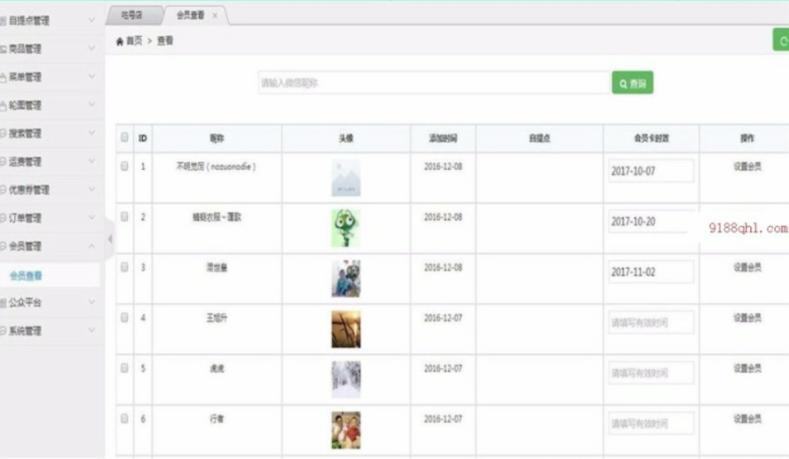This screenshot has width=789, height=459.
Task: Close the 会员查看 tab with the x
Action: tap(215, 16)
